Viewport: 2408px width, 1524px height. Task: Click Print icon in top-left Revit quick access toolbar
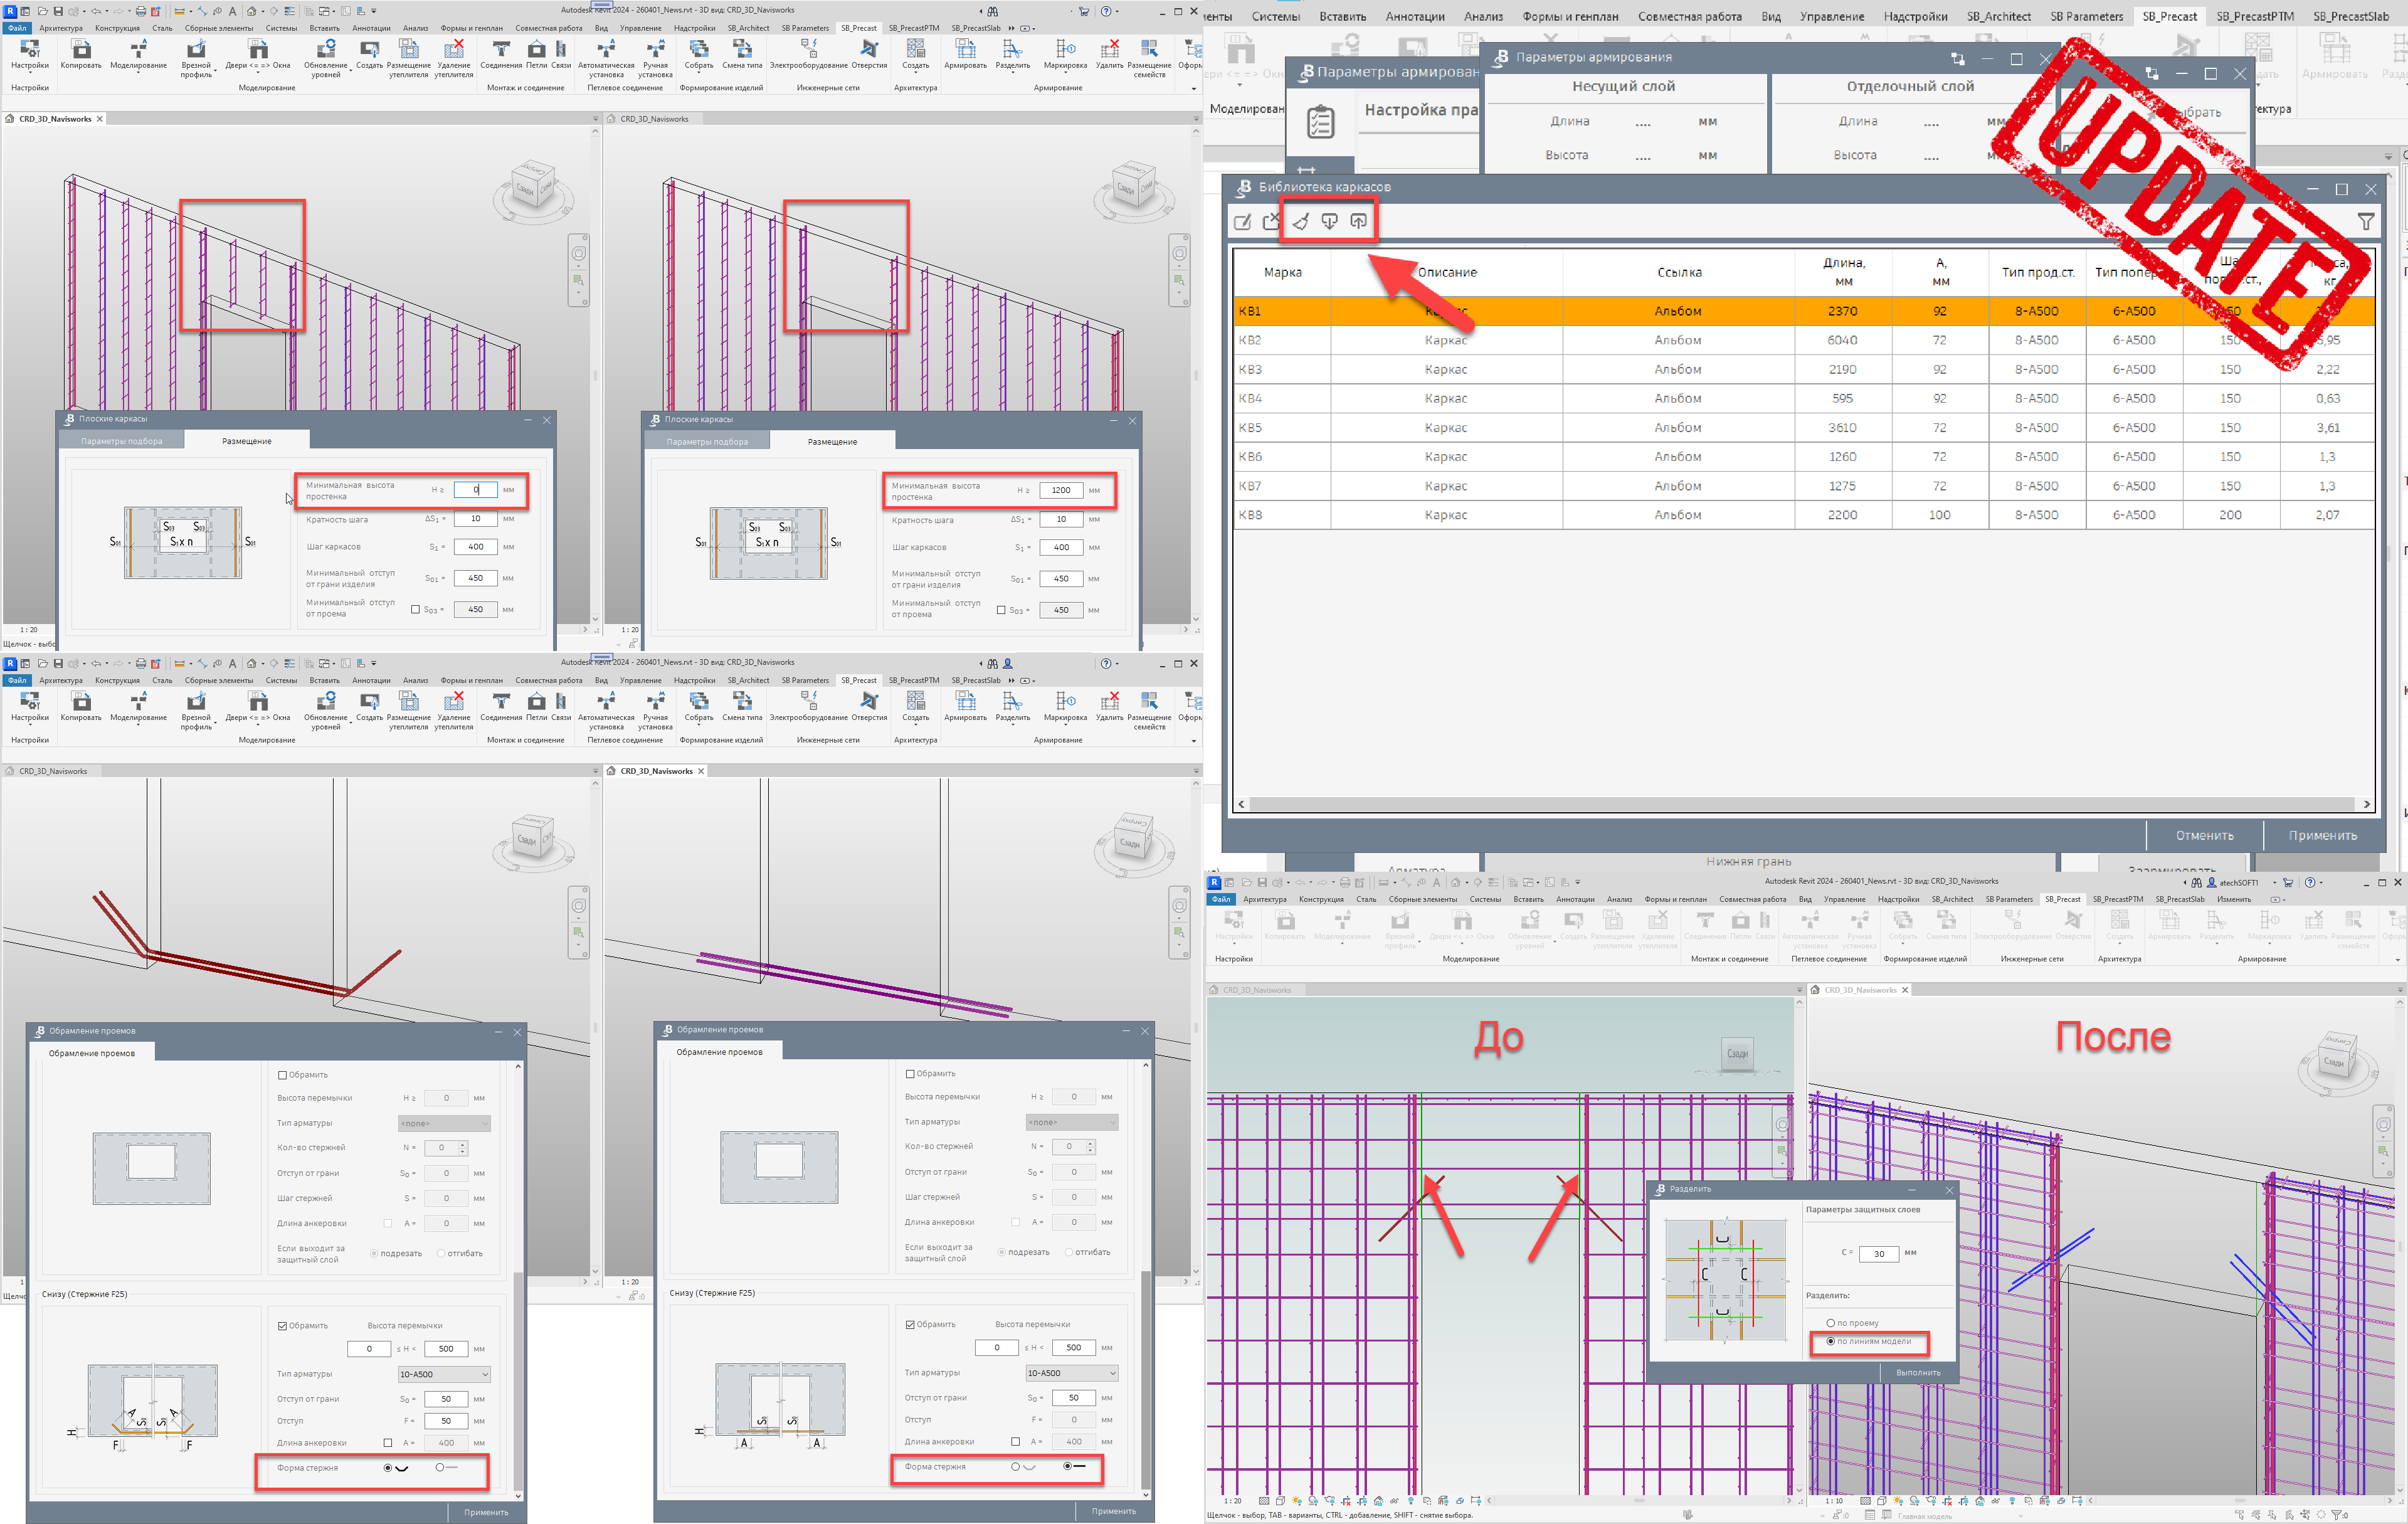140,11
